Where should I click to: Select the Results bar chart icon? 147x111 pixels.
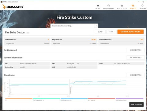[133, 6]
